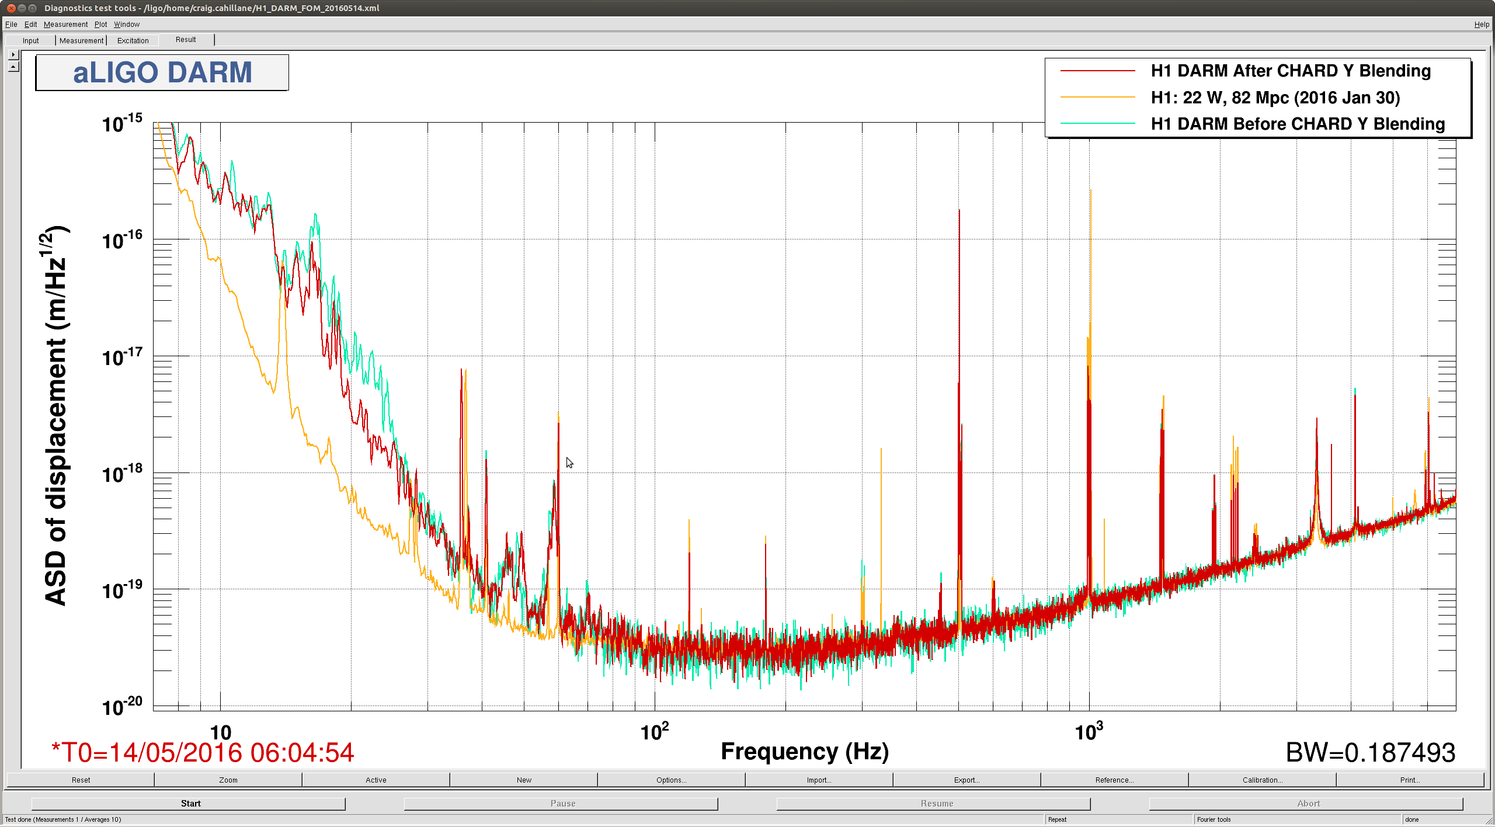Maximize the Diagnostics test tools window
This screenshot has height=827, width=1495.
[x=33, y=8]
